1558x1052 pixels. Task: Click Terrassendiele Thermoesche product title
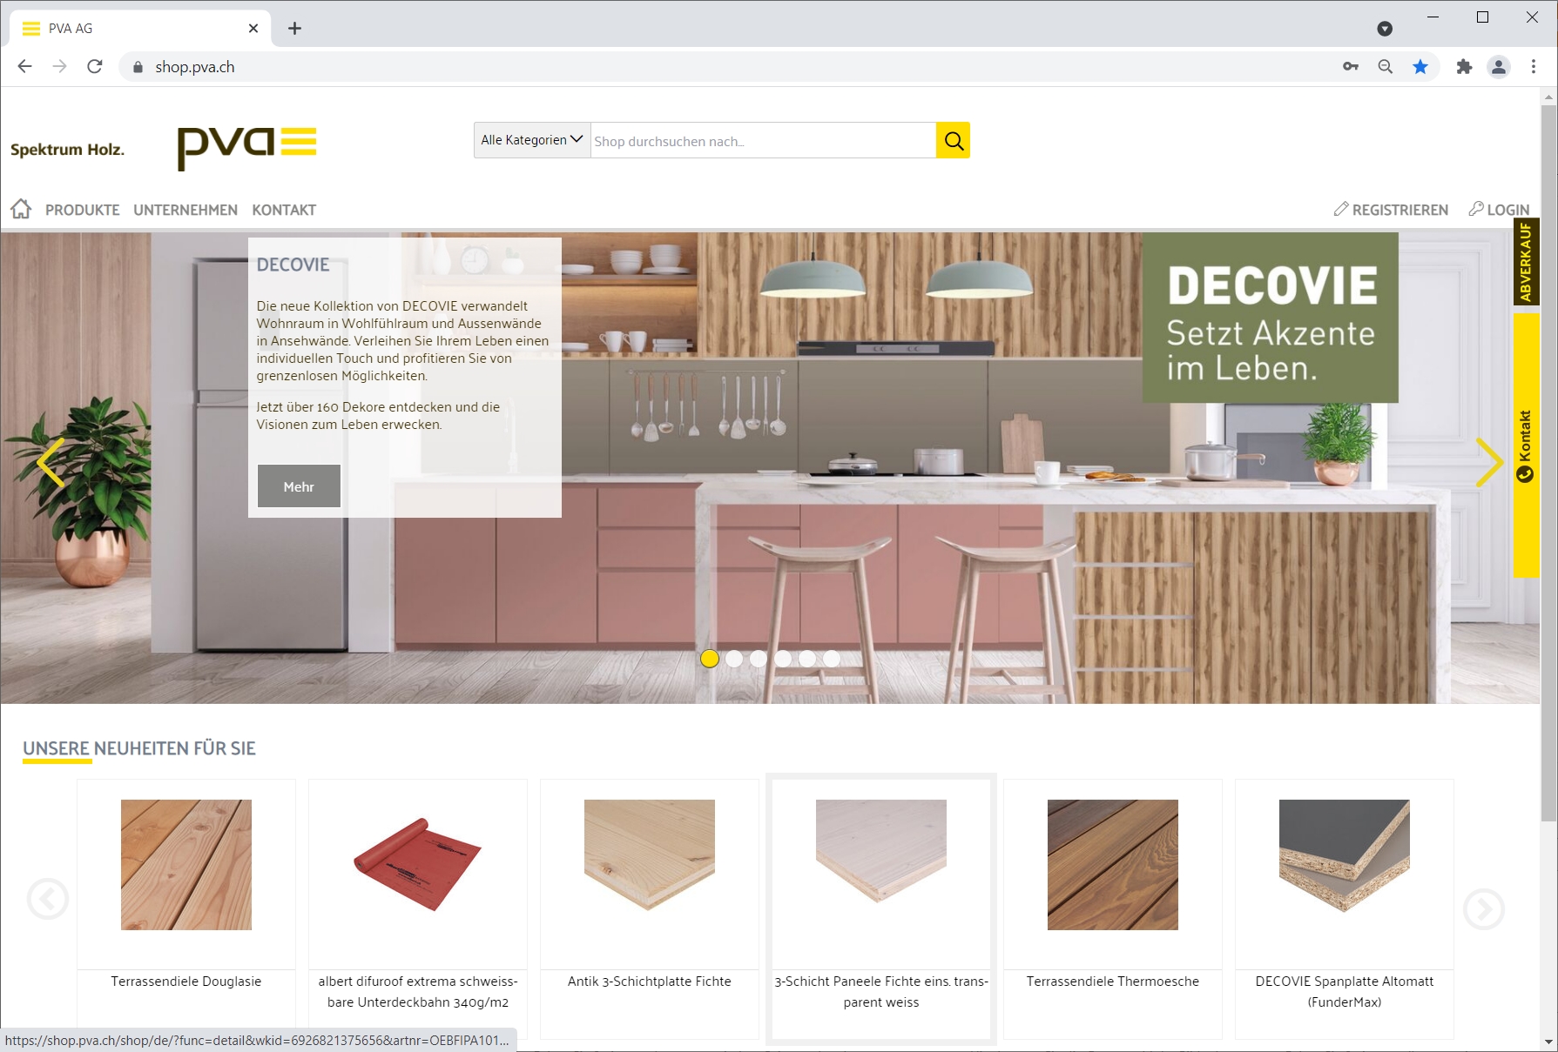click(x=1113, y=982)
